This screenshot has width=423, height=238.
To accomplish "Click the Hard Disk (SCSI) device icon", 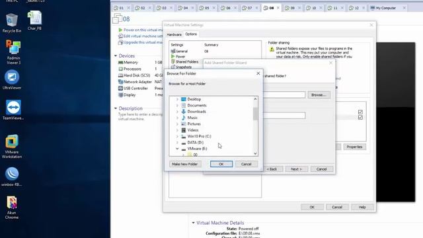I will [120, 75].
